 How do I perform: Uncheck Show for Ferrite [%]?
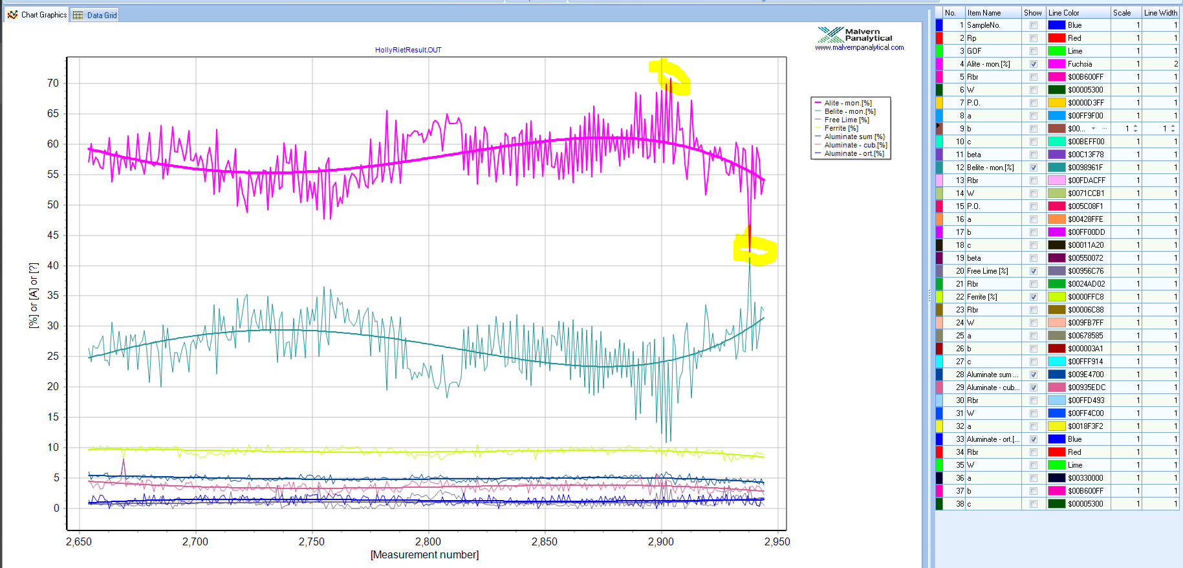tap(1034, 297)
